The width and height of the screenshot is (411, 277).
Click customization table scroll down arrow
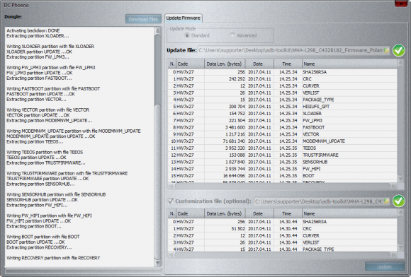click(x=400, y=247)
